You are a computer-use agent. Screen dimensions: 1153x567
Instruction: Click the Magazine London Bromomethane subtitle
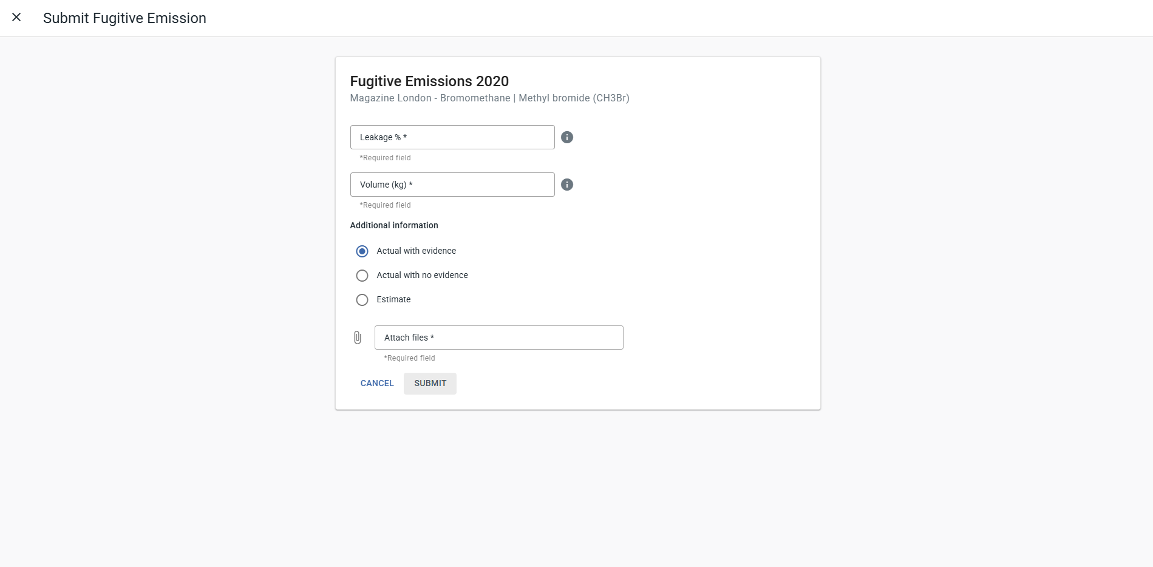coord(489,98)
